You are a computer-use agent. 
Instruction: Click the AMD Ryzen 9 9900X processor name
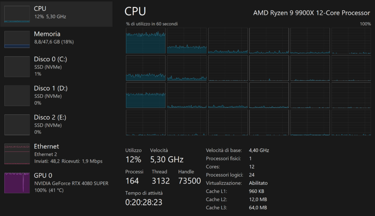click(x=312, y=13)
